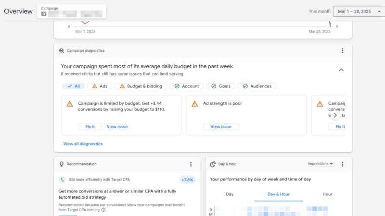Switch to the Day tab

[230, 194]
